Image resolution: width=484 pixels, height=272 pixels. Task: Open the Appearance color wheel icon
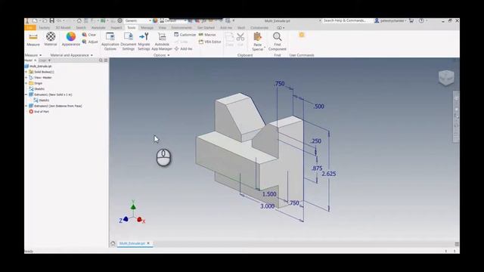tap(70, 36)
